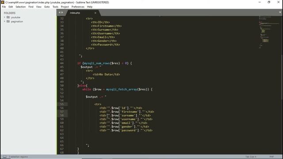Change PHP syntax in status bar
283x159 pixels.
(272, 157)
